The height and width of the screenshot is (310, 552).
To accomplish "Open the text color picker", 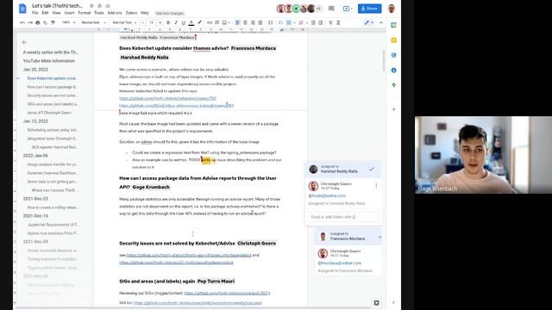I will point(191,22).
